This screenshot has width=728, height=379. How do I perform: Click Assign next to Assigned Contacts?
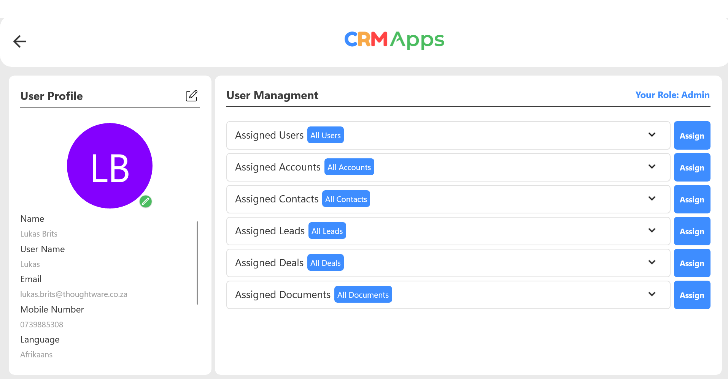coord(692,199)
